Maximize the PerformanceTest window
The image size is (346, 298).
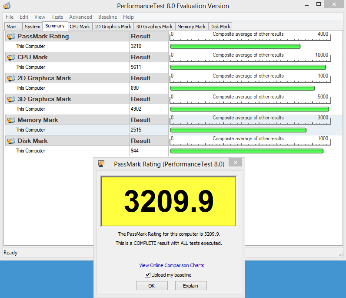pos(319,4)
